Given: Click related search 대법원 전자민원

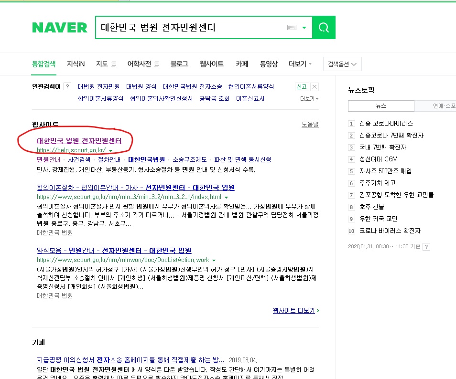Looking at the screenshot, I should coord(98,86).
